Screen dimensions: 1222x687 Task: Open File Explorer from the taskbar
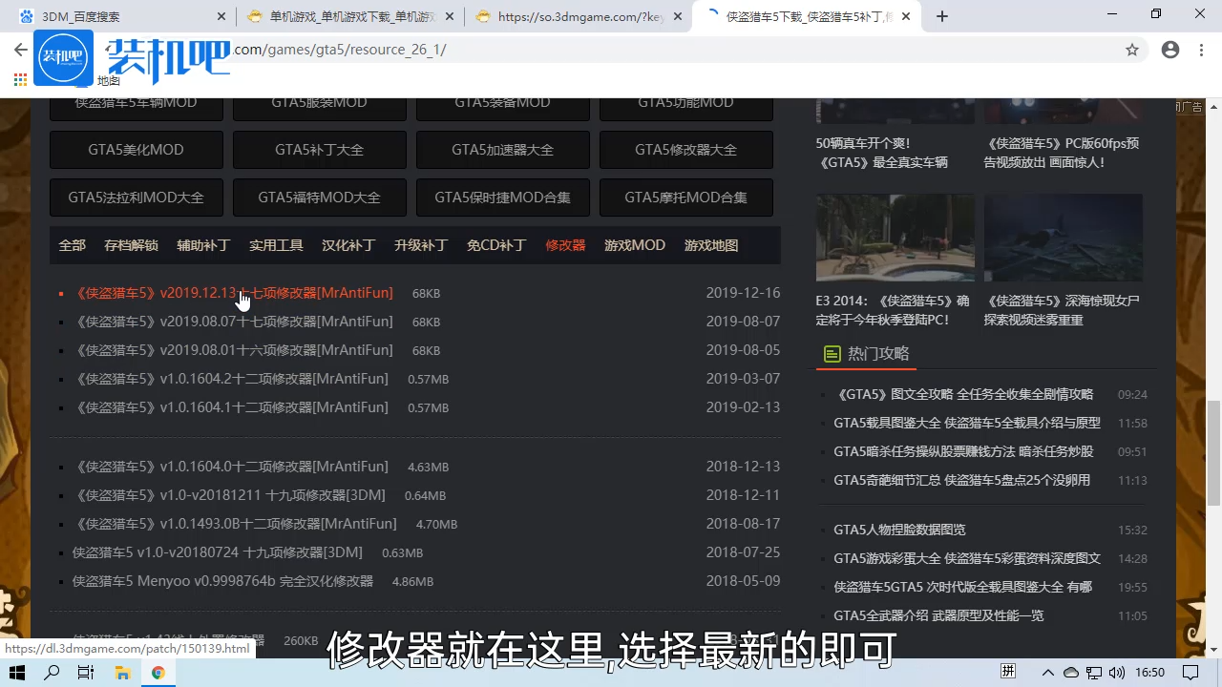pyautogui.click(x=123, y=673)
